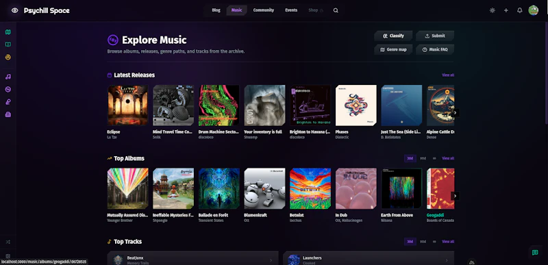Click the green chat icon at bottom right
Viewport: 548px width, 265px height.
(535, 253)
